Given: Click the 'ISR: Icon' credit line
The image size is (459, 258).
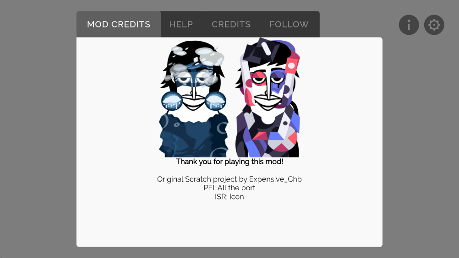Looking at the screenshot, I should coord(229,197).
